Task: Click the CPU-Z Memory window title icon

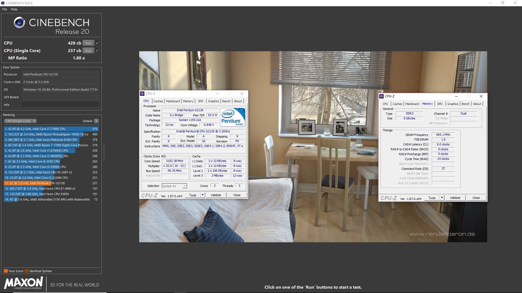Action: tap(381, 96)
